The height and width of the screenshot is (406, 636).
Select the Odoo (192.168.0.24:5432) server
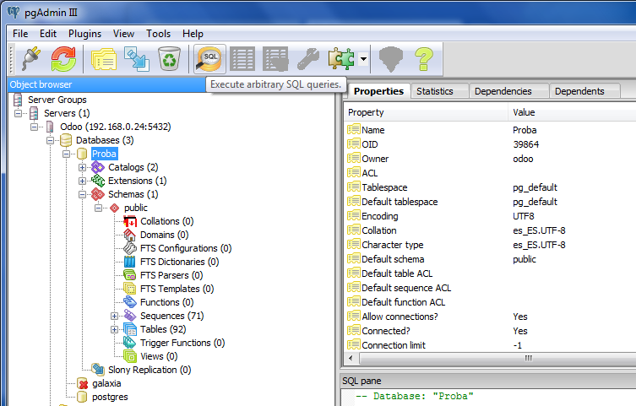pyautogui.click(x=116, y=127)
